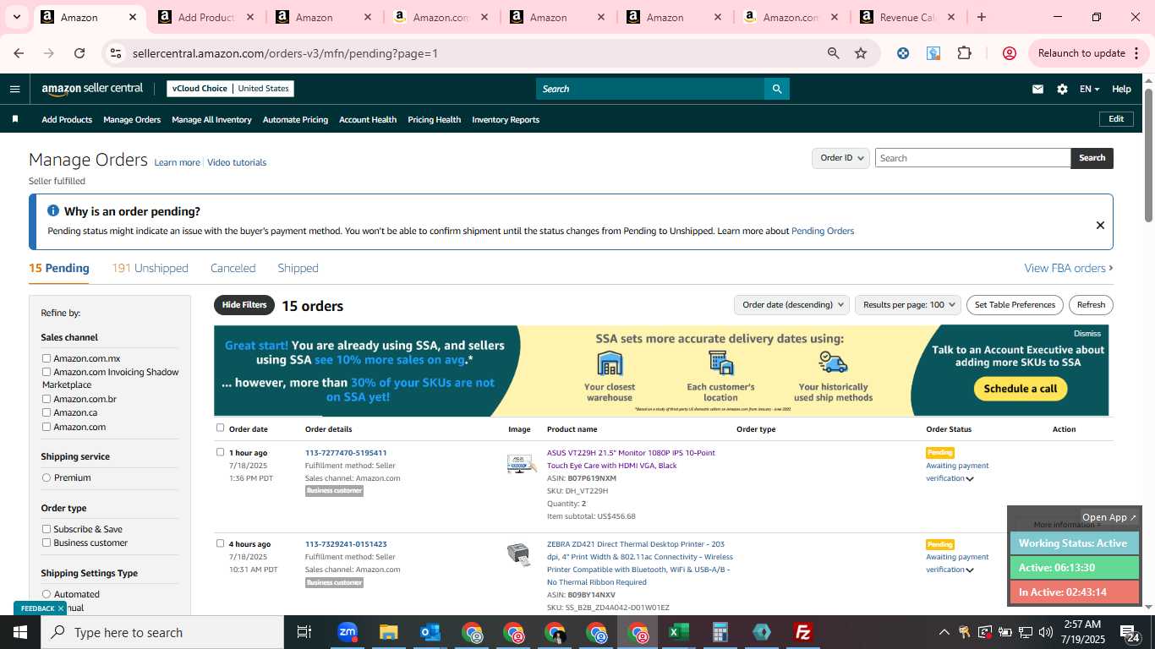The height and width of the screenshot is (649, 1155).
Task: Check the Amazon.com sales channel checkbox
Action: [47, 427]
